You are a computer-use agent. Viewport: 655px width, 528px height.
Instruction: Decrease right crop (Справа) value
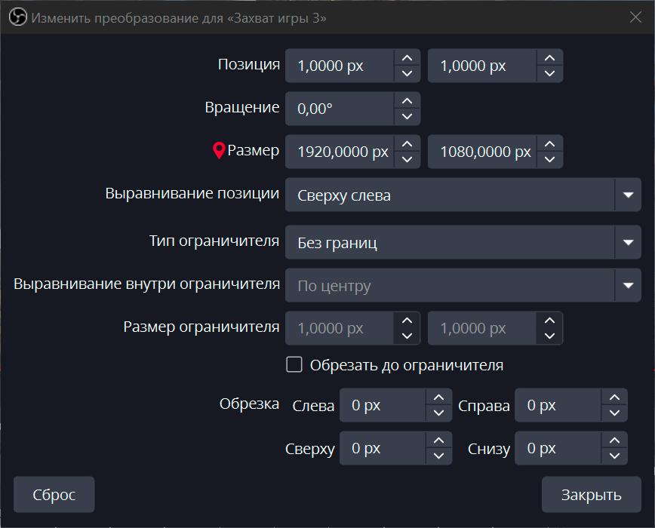coord(614,413)
